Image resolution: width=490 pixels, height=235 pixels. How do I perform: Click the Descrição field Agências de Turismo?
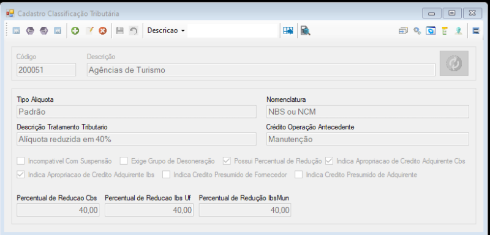pos(261,70)
